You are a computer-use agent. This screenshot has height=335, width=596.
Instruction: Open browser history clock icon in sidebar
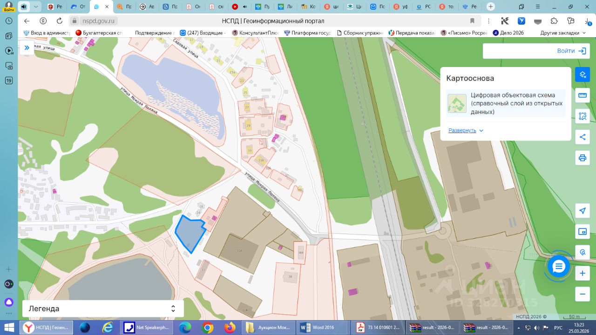tap(9, 21)
